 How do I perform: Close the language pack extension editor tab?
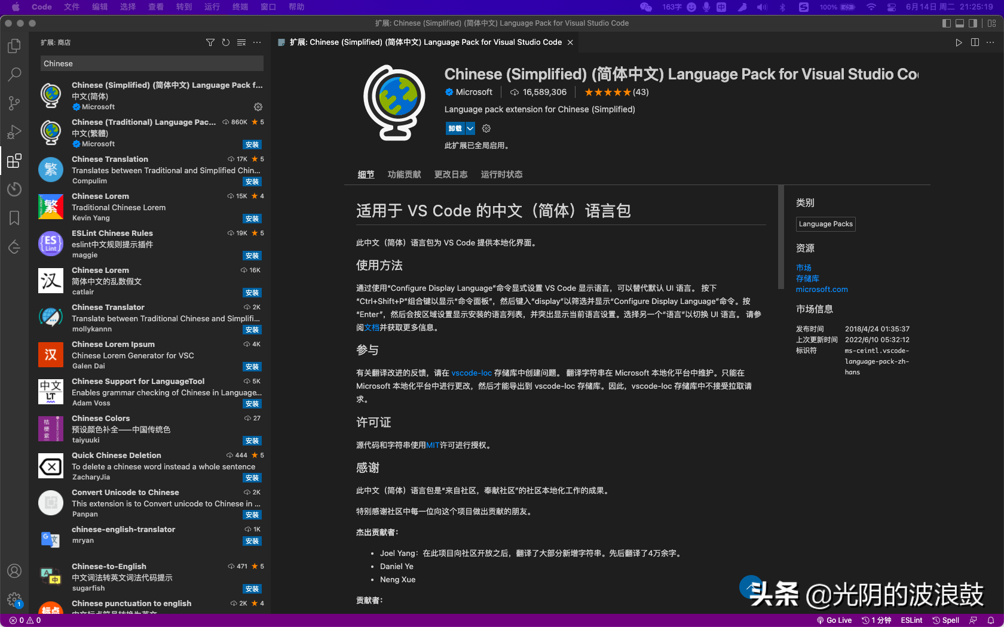pyautogui.click(x=570, y=42)
